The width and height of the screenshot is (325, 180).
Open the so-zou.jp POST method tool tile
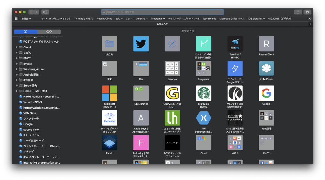(172, 143)
